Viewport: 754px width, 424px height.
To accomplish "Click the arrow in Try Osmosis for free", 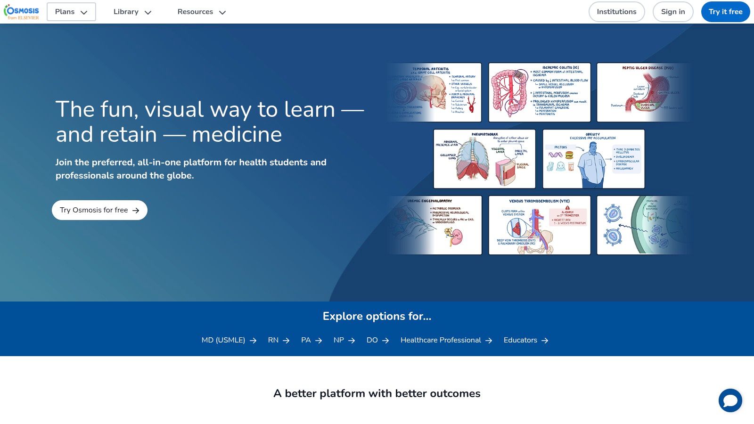I will 136,211.
